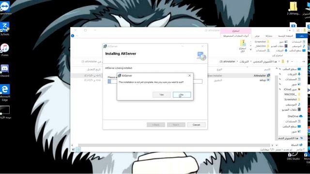Open quick access toolbar customize dropdown arrow

point(290,30)
